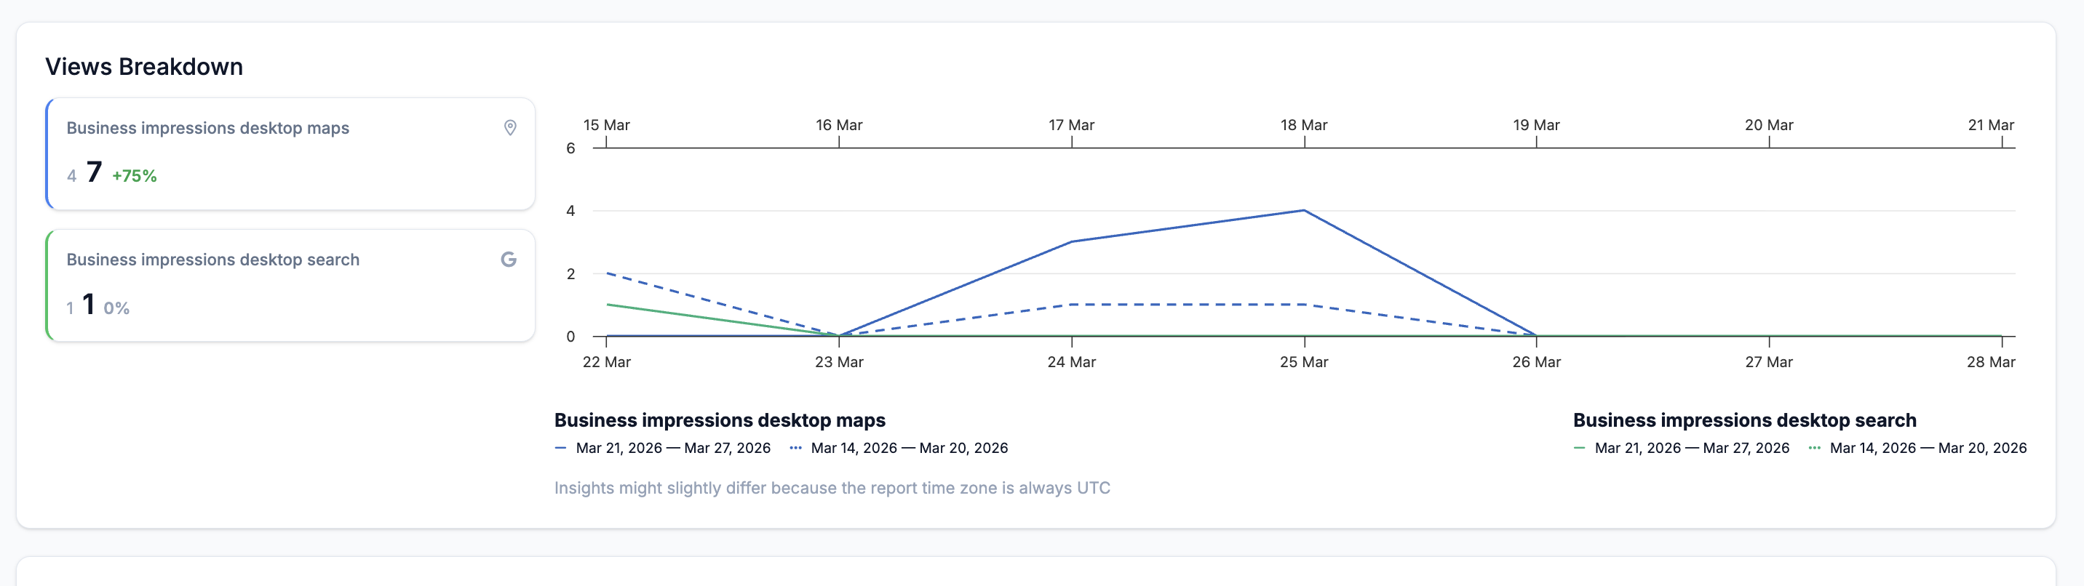2084x586 pixels.
Task: Click the 24 Mar bottom axis label
Action: pos(1071,362)
